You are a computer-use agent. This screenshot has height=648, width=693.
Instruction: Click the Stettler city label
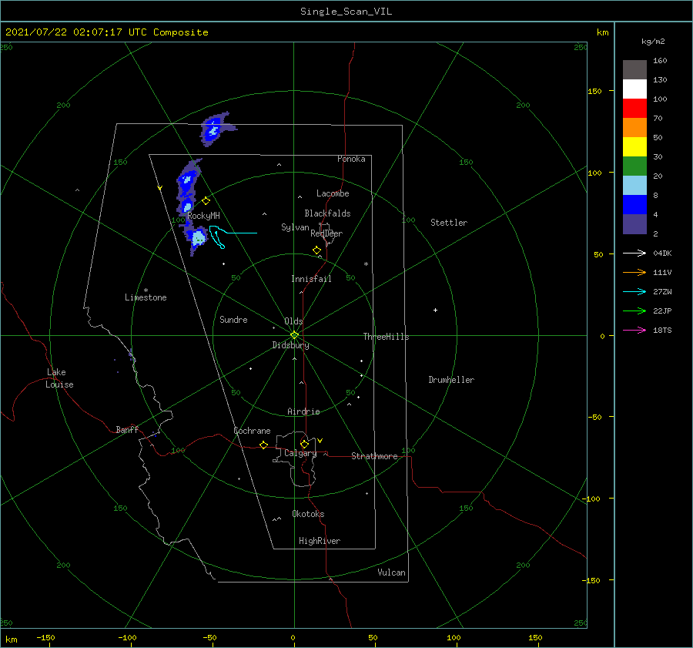coord(449,223)
